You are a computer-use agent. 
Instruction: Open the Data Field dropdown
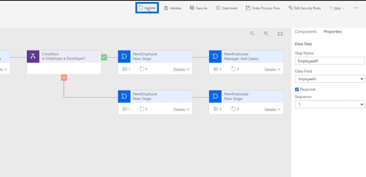(x=330, y=79)
